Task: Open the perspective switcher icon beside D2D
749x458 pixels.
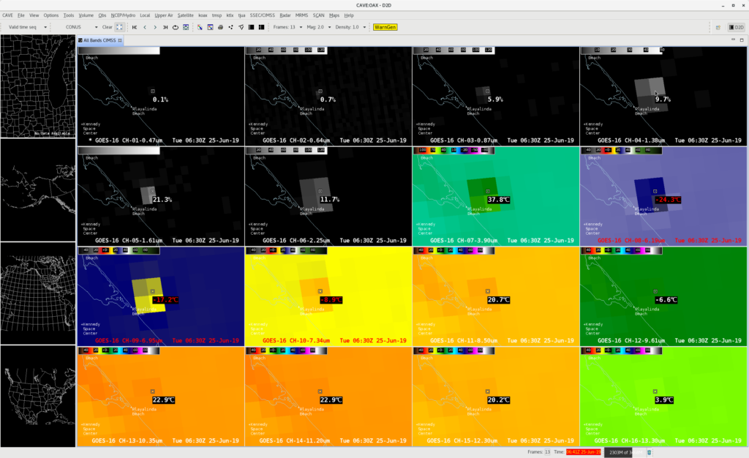Action: [717, 27]
